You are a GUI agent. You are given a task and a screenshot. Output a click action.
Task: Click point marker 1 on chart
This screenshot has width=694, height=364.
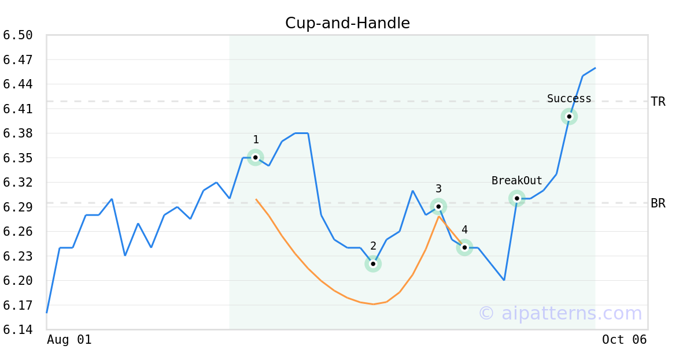(x=256, y=157)
